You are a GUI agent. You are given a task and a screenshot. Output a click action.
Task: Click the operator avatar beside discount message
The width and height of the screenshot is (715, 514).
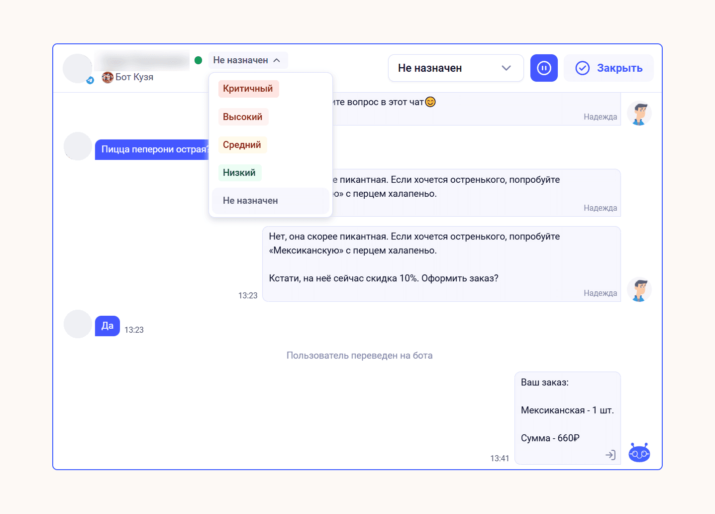pos(639,290)
